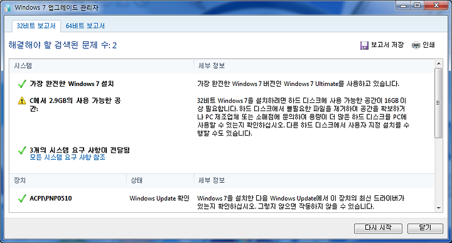The width and height of the screenshot is (452, 243).
Task: Select 3개의 시스템 요구 사항이 전달됨 text
Action: (80, 150)
